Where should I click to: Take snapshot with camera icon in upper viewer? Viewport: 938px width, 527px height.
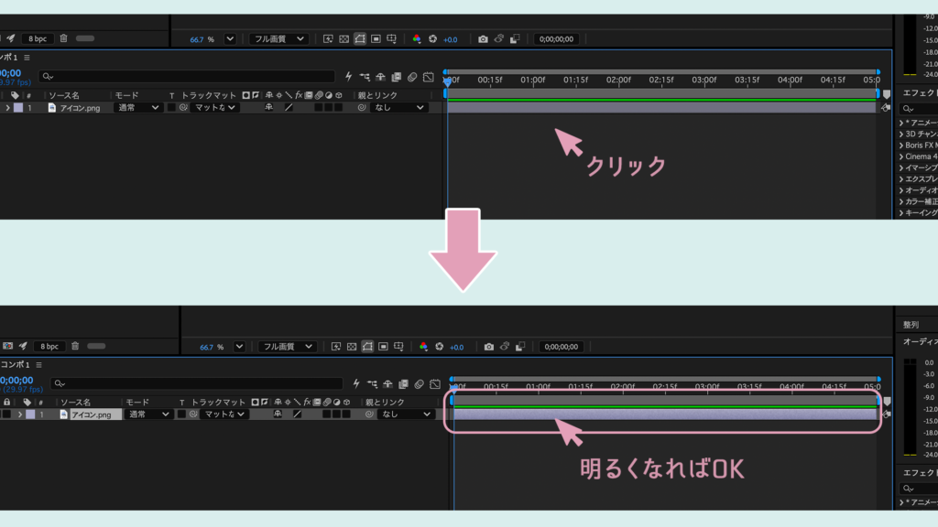pyautogui.click(x=483, y=38)
